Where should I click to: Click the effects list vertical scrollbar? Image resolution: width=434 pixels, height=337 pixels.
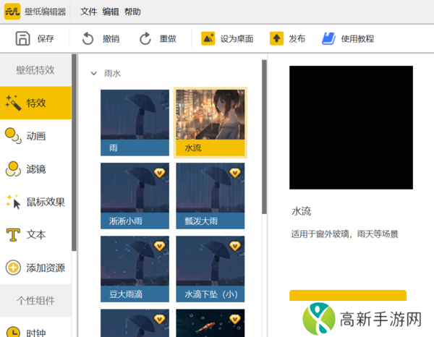(x=264, y=137)
